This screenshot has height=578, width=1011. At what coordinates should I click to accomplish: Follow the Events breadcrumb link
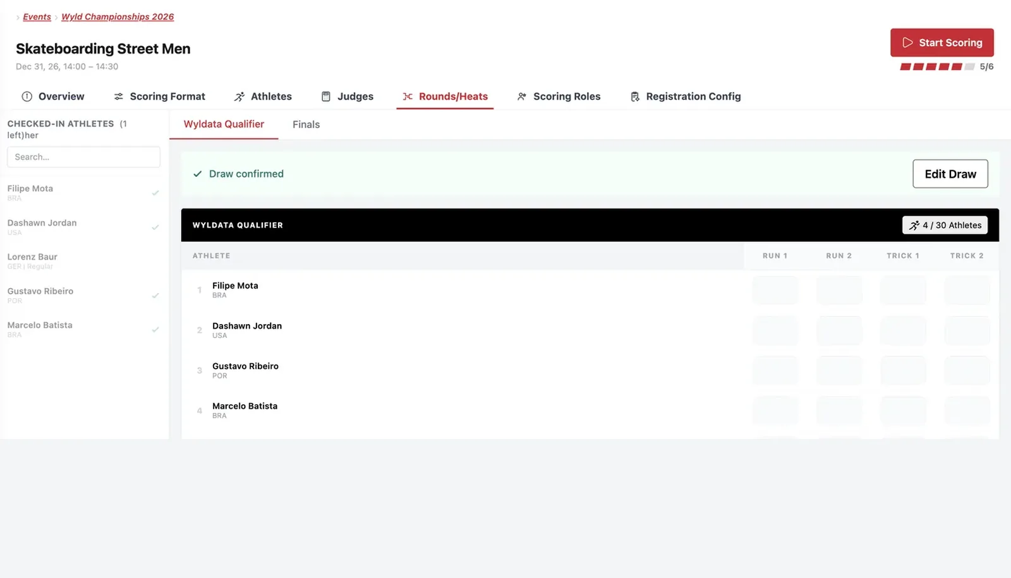[37, 17]
